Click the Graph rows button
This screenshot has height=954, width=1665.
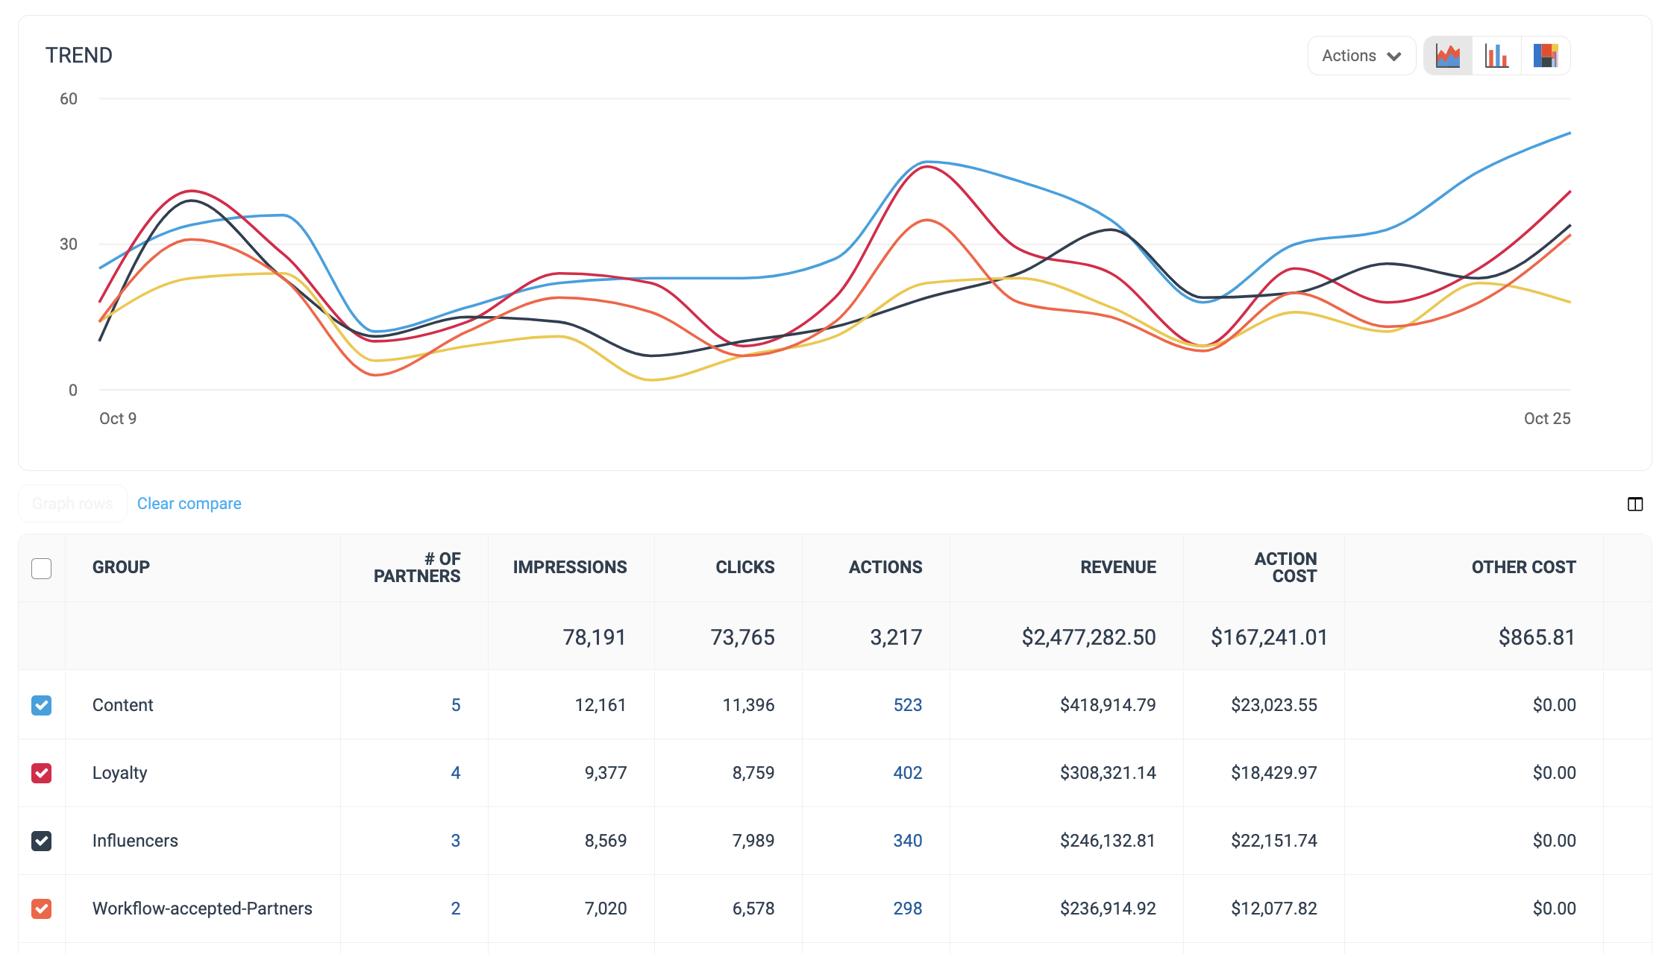[x=72, y=504]
